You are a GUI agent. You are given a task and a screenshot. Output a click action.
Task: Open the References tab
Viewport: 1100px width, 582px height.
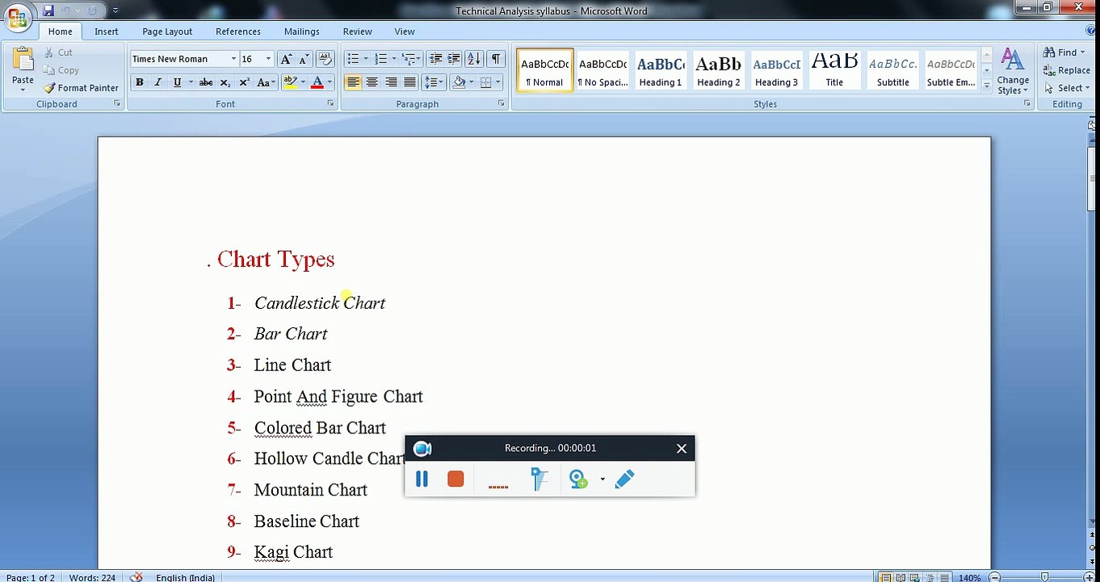237,32
